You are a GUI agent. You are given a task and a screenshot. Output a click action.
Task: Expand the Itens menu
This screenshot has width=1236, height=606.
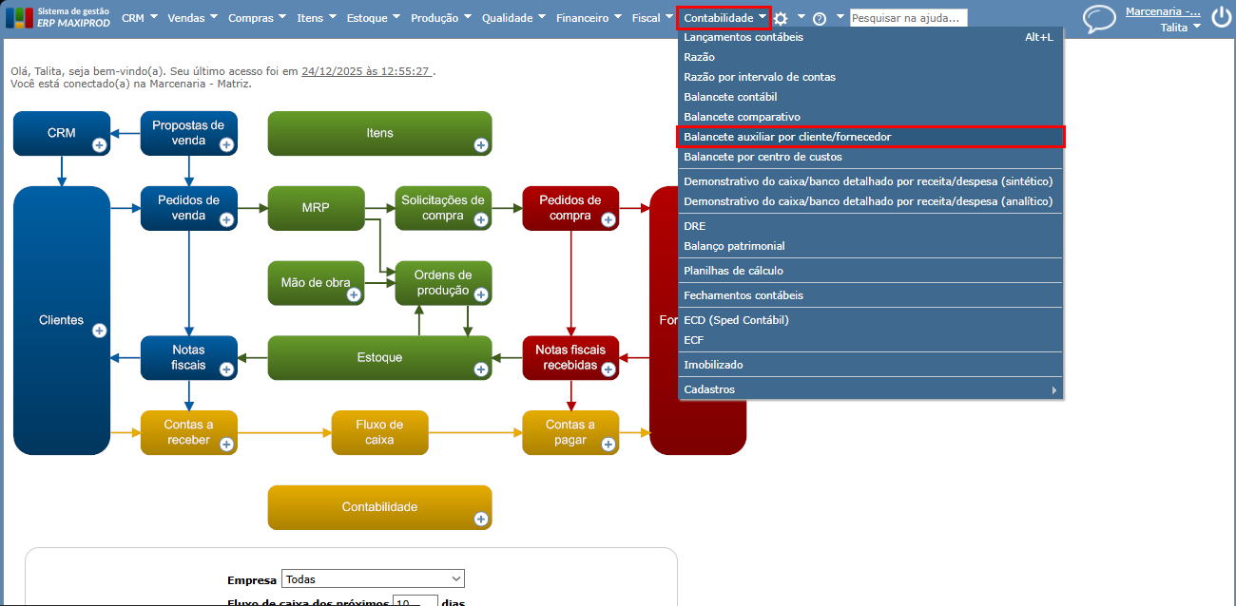click(x=318, y=18)
